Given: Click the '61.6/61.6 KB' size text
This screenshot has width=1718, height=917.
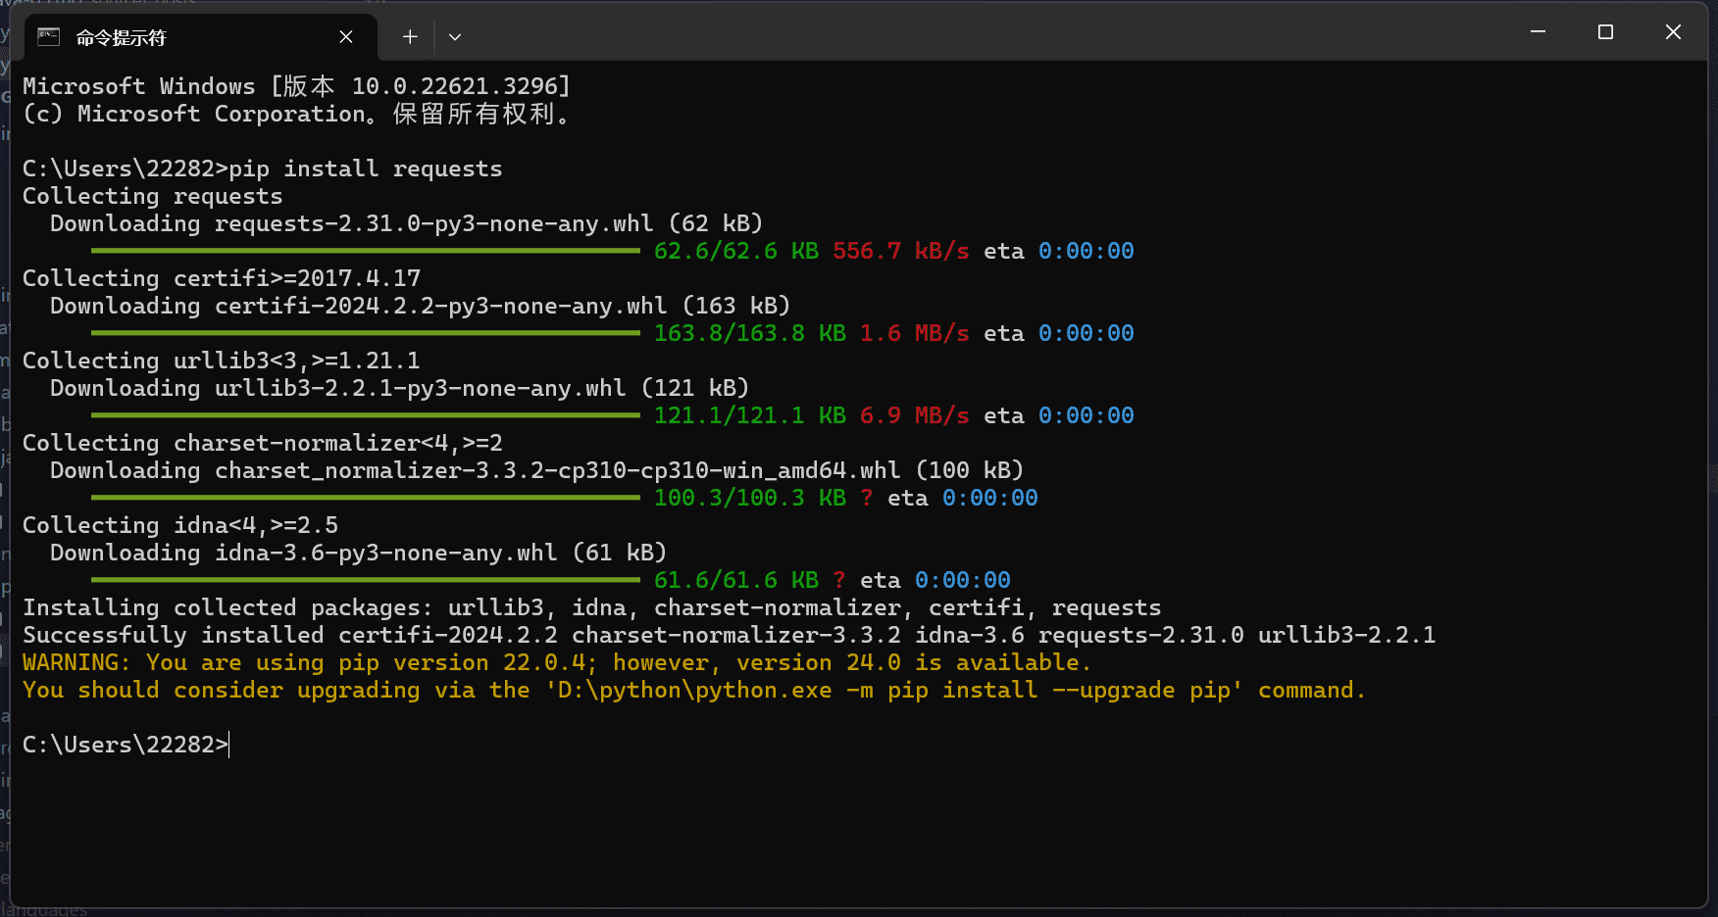Looking at the screenshot, I should [x=736, y=580].
